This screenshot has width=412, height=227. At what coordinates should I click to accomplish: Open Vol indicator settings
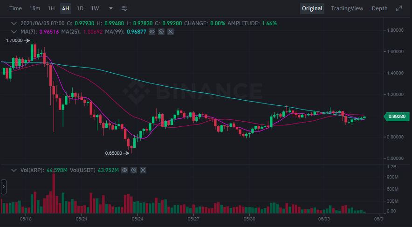(134, 171)
